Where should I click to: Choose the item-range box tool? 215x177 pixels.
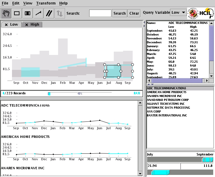[28, 13]
